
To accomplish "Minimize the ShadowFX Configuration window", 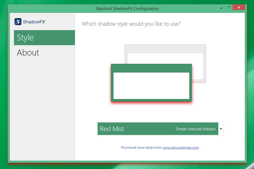I will coord(221,8).
